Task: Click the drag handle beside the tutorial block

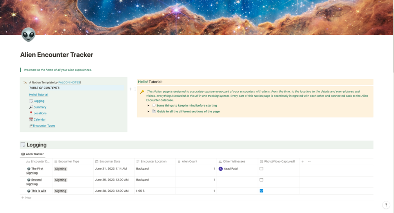Action: coord(134,89)
